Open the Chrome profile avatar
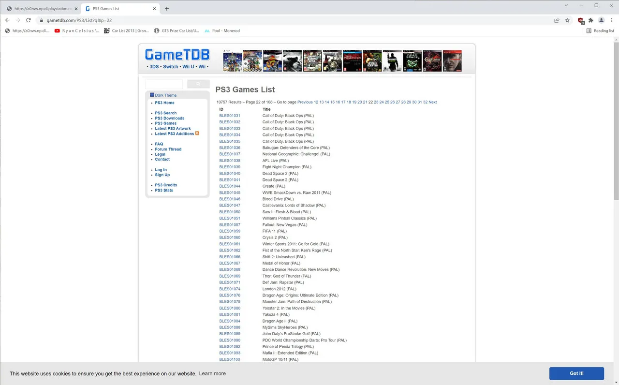Image resolution: width=619 pixels, height=385 pixels. pyautogui.click(x=602, y=20)
